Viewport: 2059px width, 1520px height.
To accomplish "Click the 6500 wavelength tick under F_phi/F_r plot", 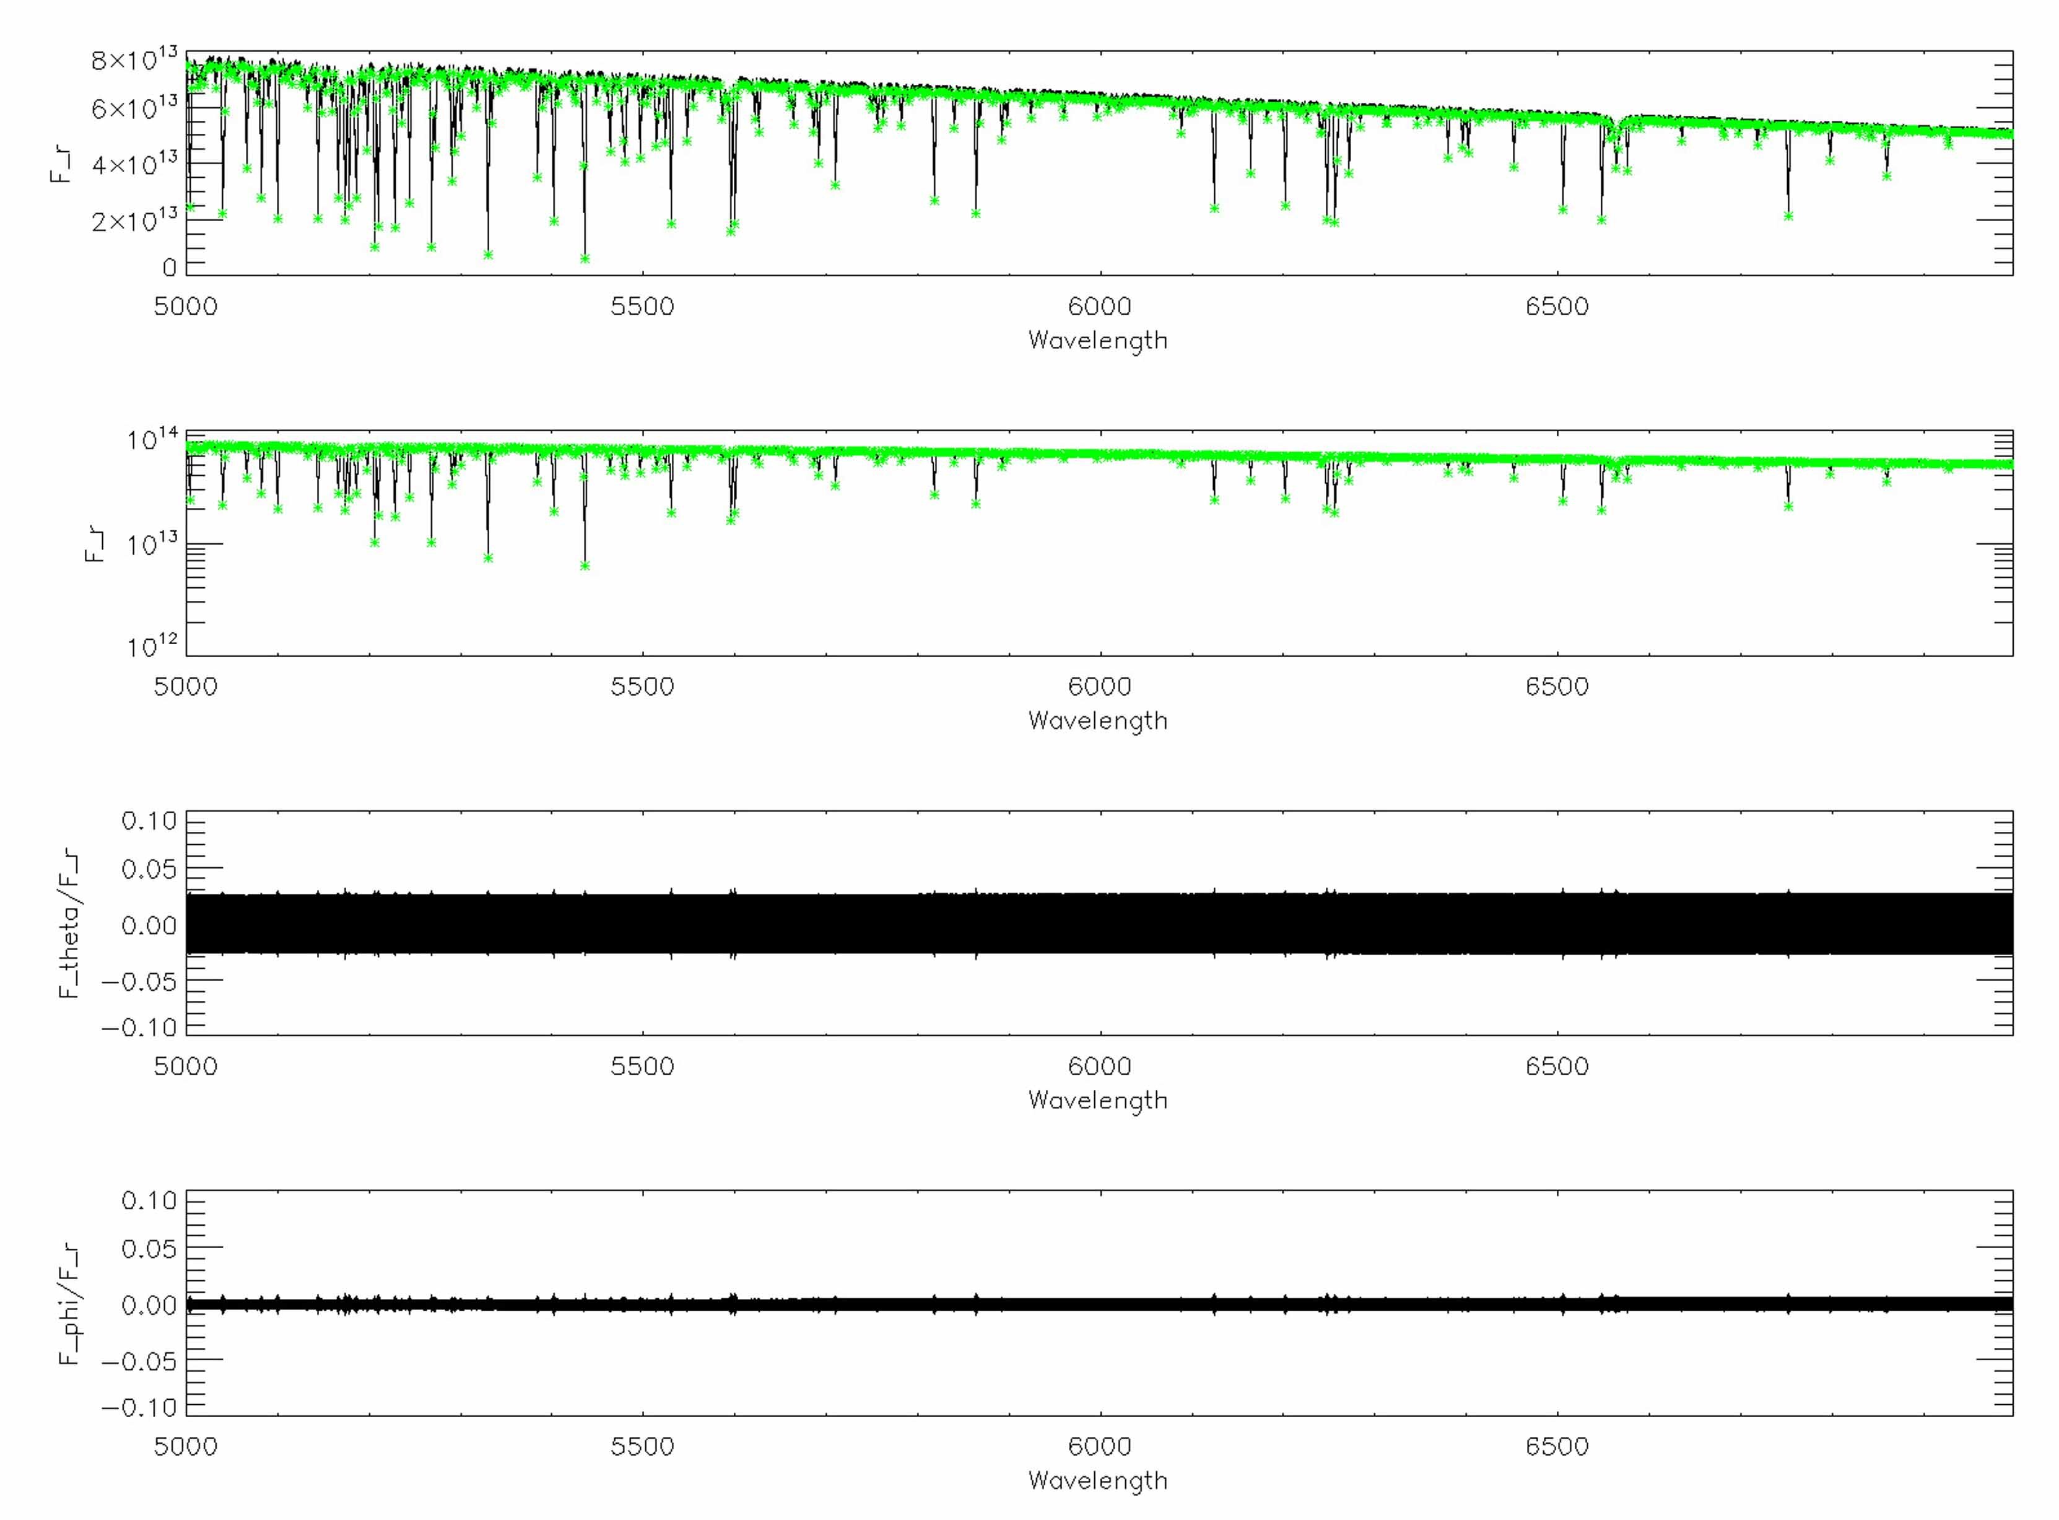I will point(1556,1446).
